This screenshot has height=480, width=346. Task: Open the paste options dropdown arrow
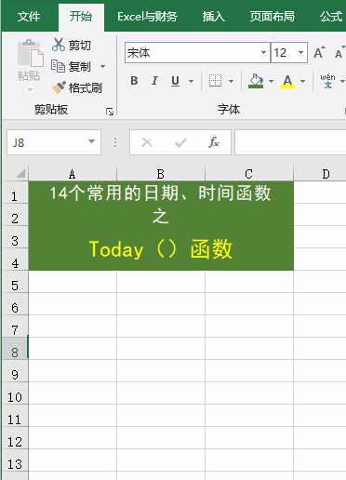[30, 89]
